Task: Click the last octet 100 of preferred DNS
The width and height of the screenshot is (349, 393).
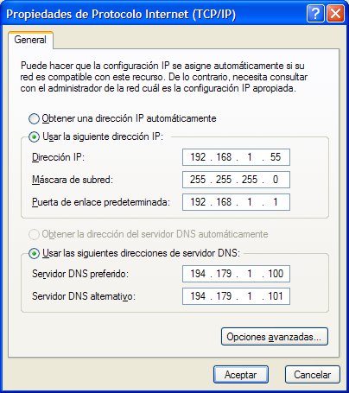Action: pos(276,274)
